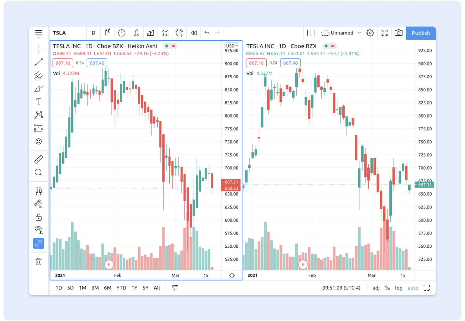Open the indicators fx menu
The width and height of the screenshot is (465, 321).
(136, 33)
